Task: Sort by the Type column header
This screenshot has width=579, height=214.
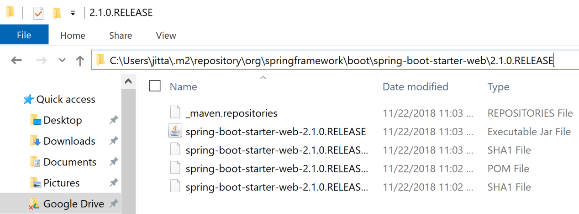Action: (x=498, y=87)
